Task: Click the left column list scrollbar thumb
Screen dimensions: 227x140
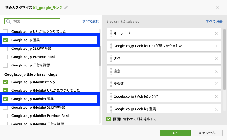Action: pos(100,56)
